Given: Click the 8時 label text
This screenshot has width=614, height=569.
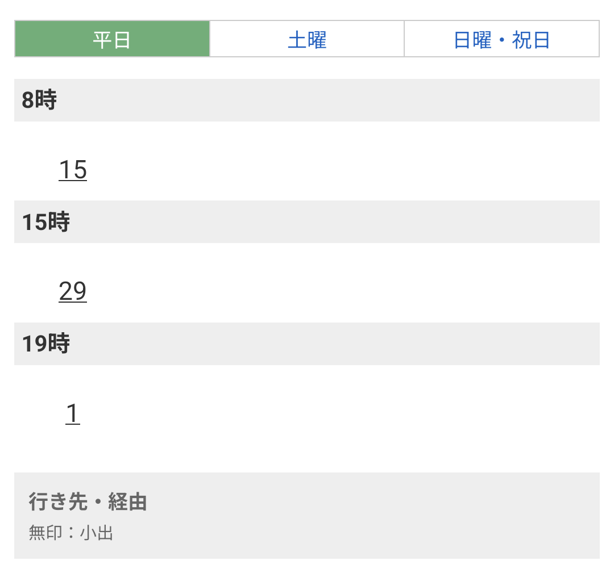Looking at the screenshot, I should pos(39,100).
